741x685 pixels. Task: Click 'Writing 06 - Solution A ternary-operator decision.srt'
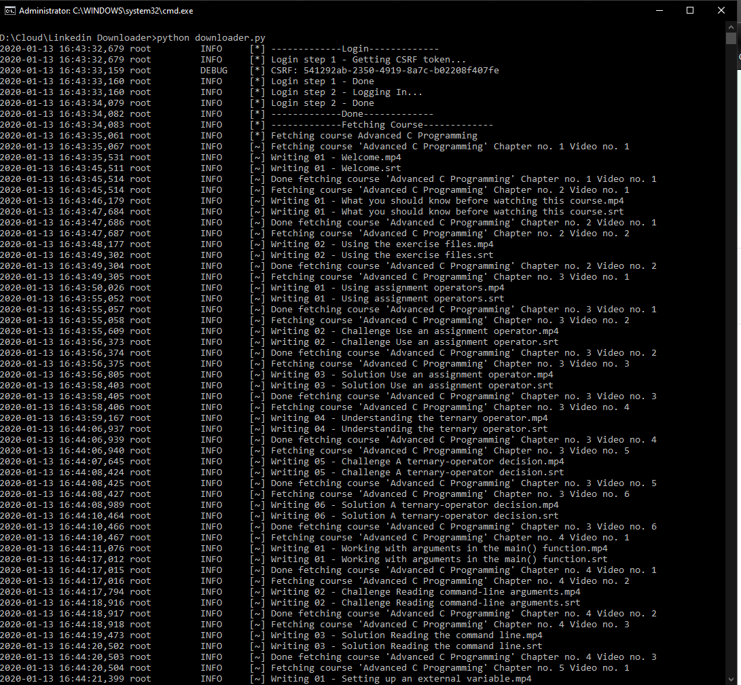[x=414, y=516]
